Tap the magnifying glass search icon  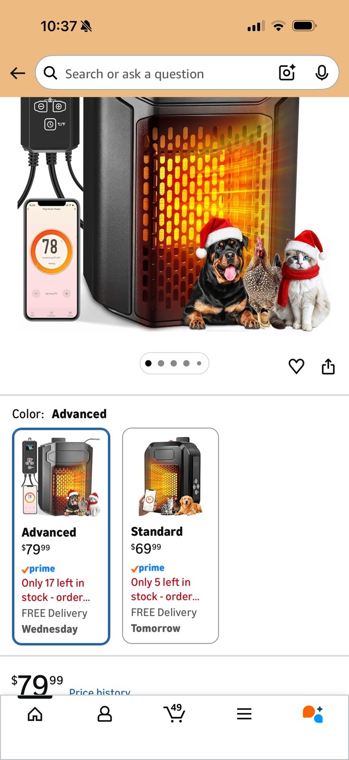[x=50, y=73]
